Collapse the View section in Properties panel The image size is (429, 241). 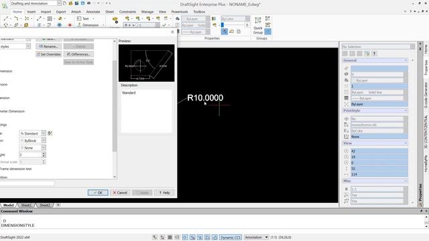pyautogui.click(x=406, y=143)
